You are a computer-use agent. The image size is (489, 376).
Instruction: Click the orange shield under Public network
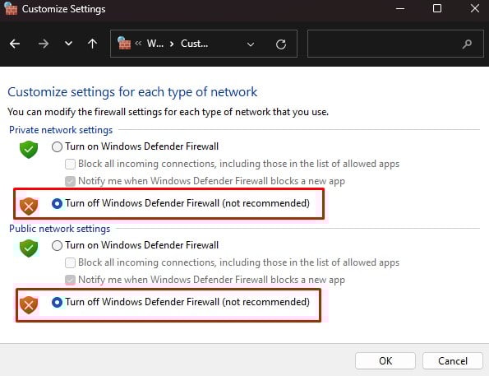(29, 305)
